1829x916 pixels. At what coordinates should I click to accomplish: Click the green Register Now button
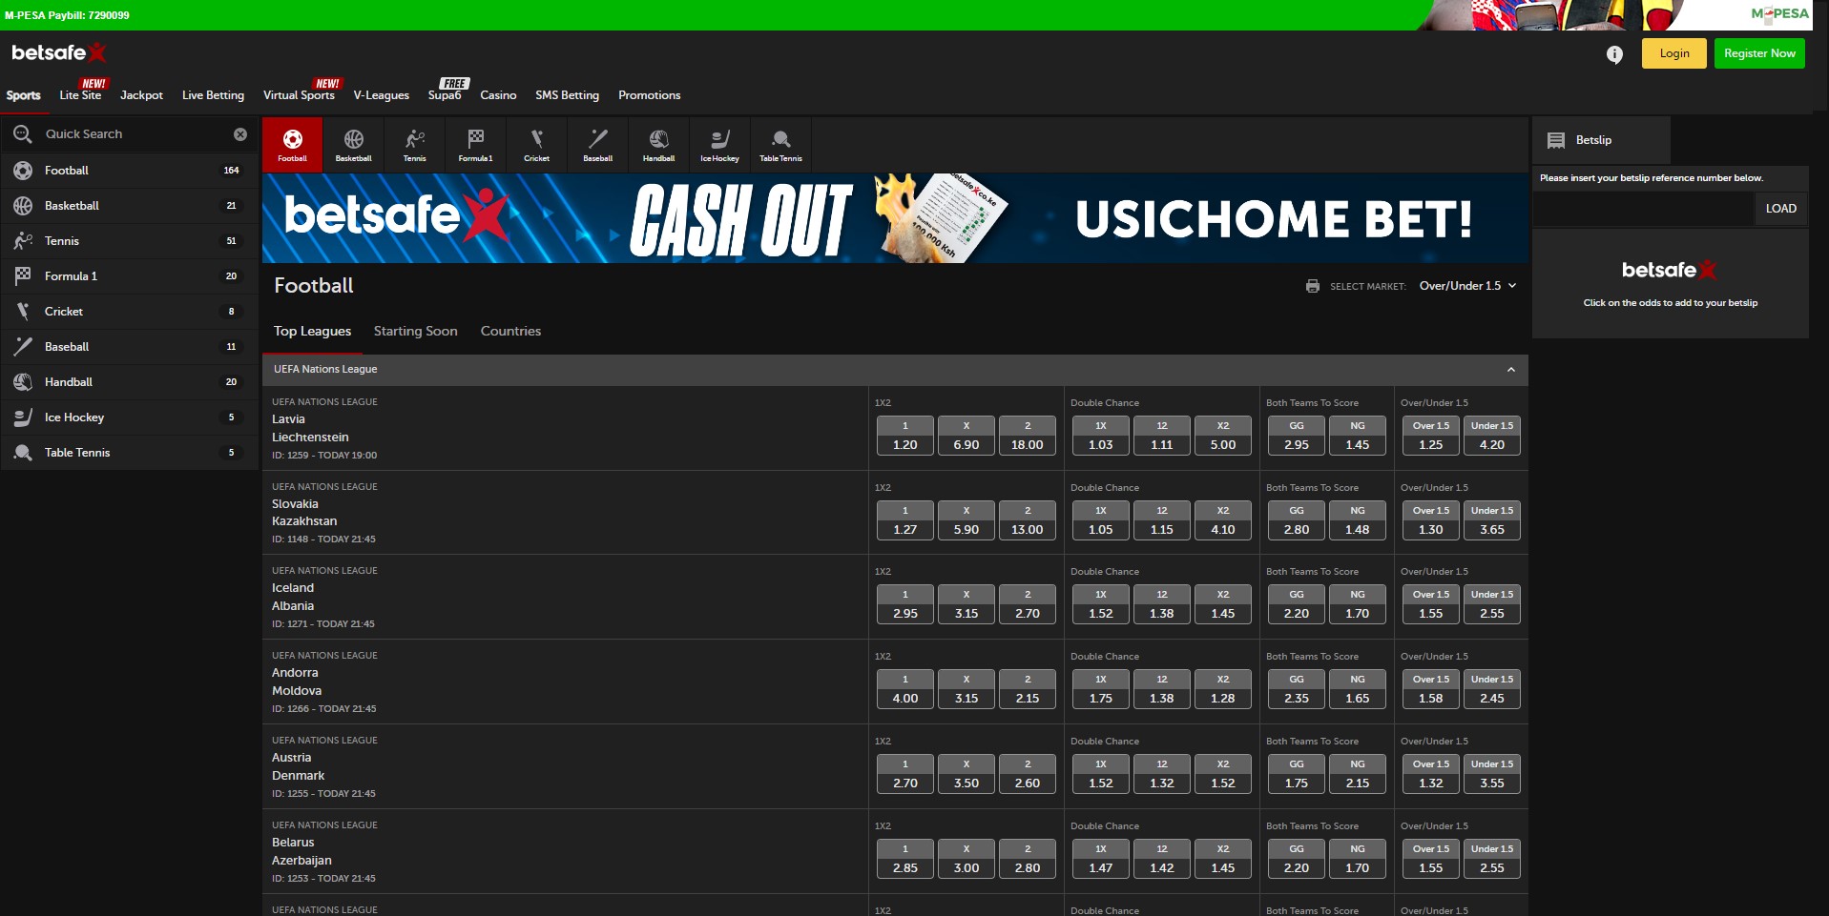pos(1759,53)
